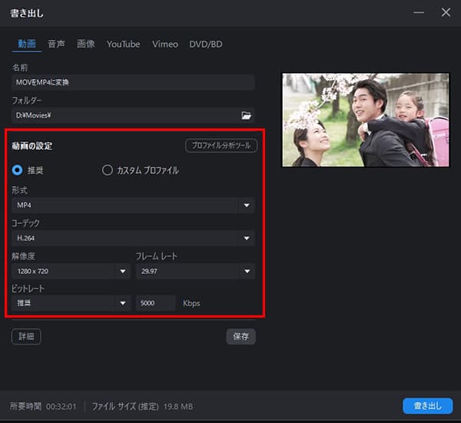
Task: Click the 詳細 button
Action: point(26,336)
